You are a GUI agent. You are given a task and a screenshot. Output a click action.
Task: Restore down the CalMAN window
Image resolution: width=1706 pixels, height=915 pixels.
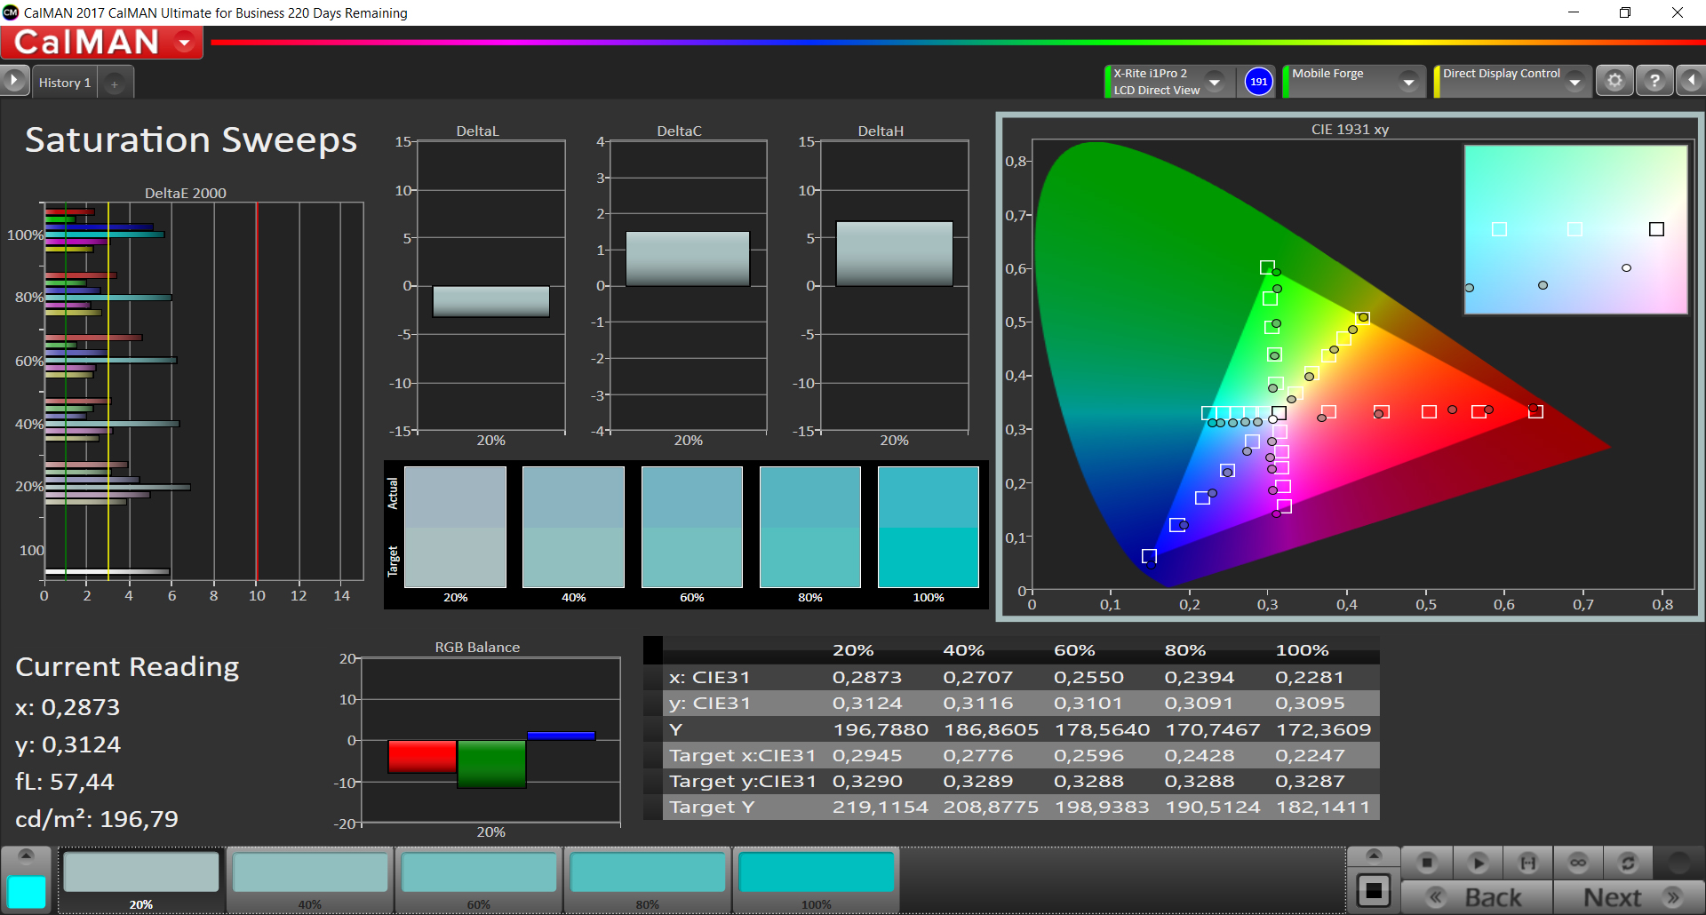pos(1624,12)
